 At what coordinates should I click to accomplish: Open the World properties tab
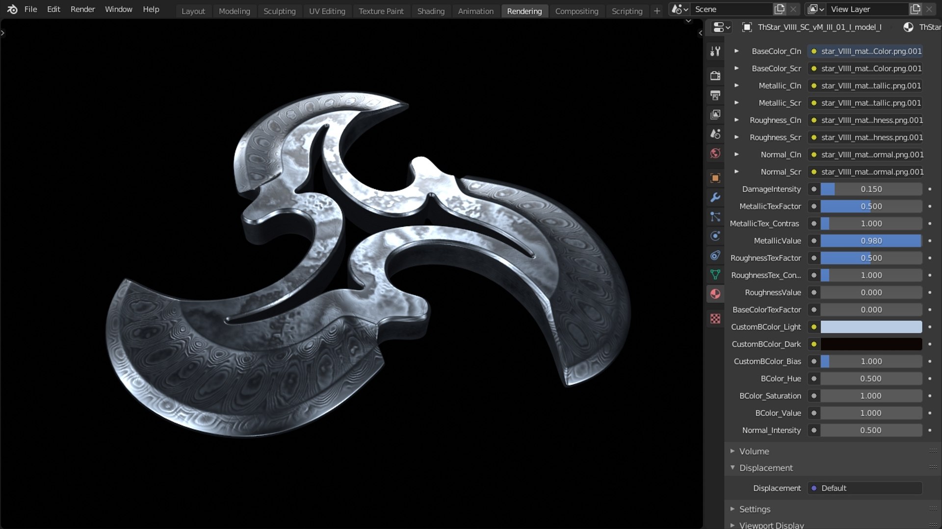point(715,153)
